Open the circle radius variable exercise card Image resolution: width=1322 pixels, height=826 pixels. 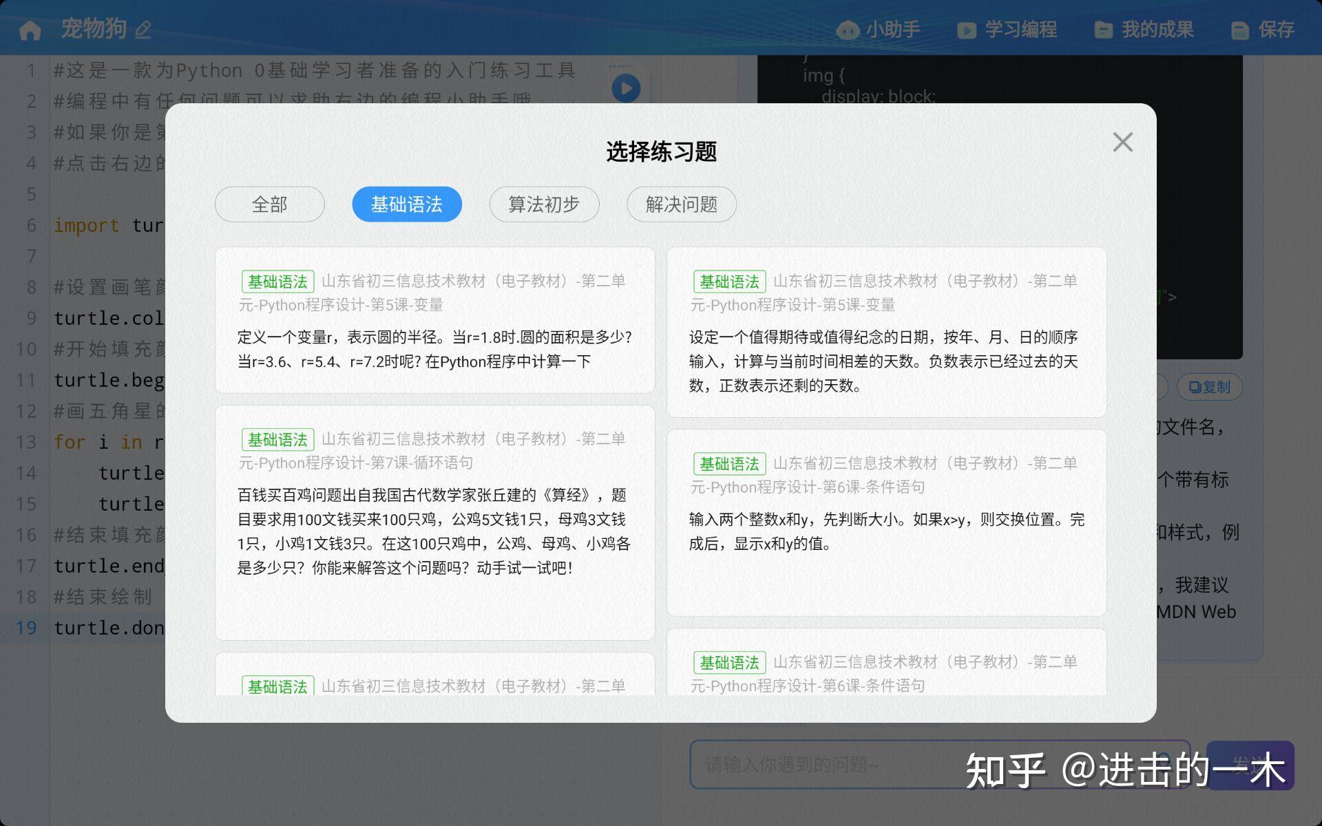[434, 320]
